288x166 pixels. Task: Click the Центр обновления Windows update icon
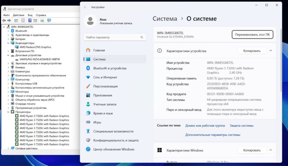(88, 149)
